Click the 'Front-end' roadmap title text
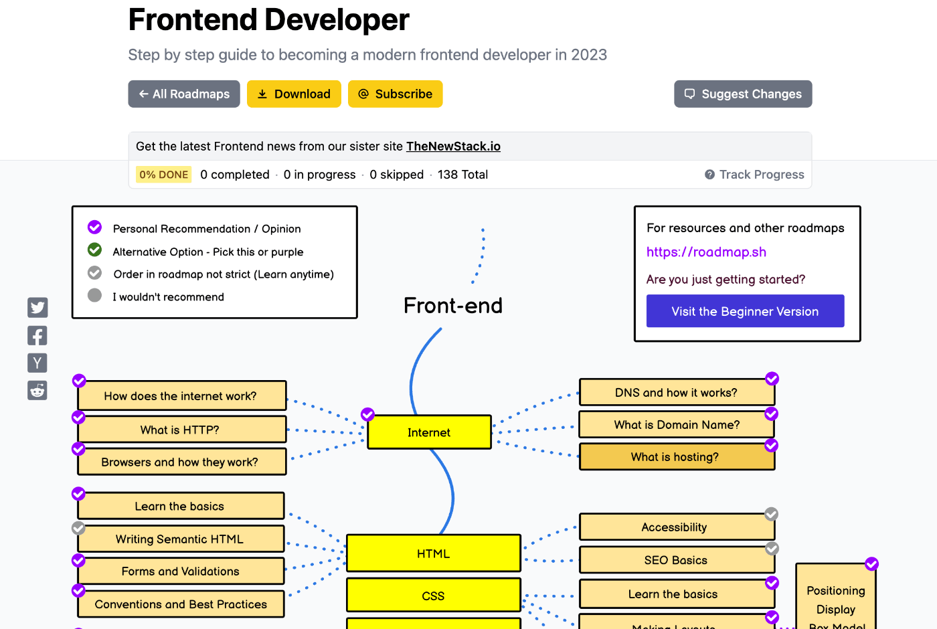937x629 pixels. (453, 305)
